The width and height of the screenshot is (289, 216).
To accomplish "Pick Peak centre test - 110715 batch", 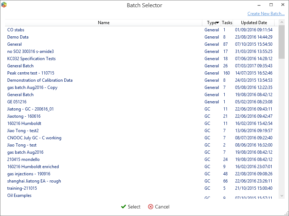I will point(31,73).
